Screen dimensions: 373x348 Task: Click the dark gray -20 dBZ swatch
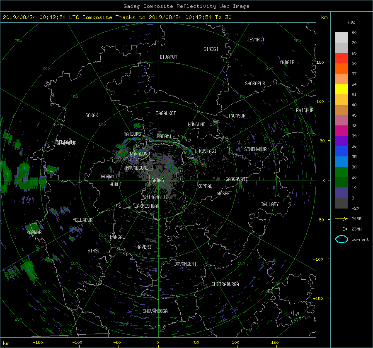pyautogui.click(x=342, y=203)
